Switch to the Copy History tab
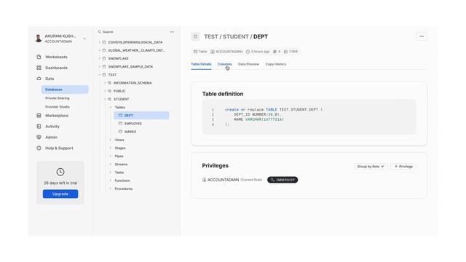 coord(275,64)
